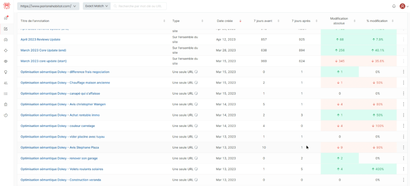Open three-dot menu for Avis Stephane Plaza row

(x=404, y=147)
